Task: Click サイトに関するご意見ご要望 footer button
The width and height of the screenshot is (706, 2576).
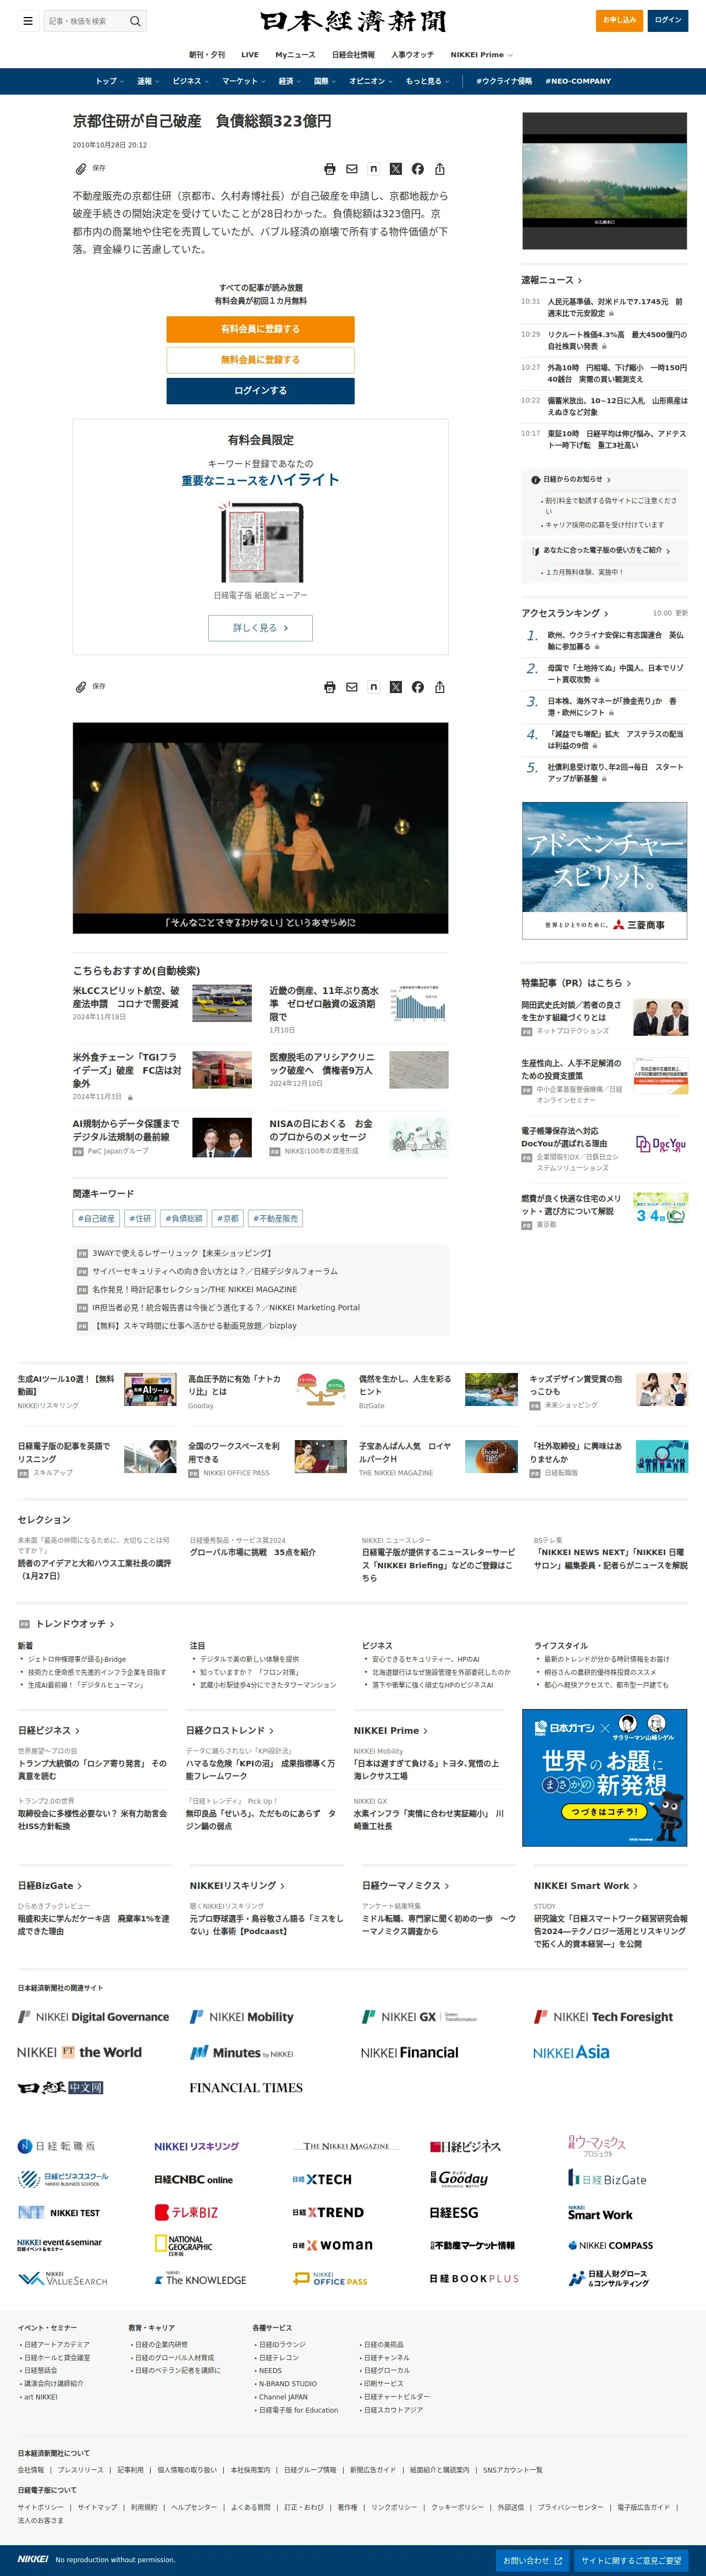Action: coord(631,2560)
